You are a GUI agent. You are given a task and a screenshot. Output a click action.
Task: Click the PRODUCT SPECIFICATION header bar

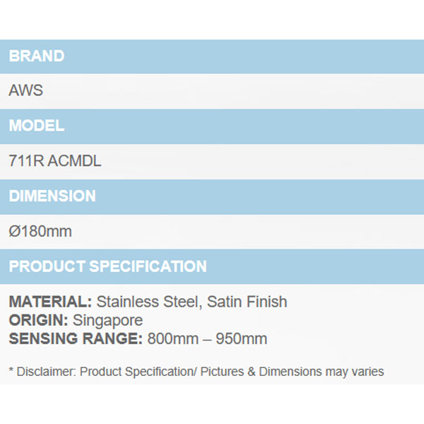[108, 266]
